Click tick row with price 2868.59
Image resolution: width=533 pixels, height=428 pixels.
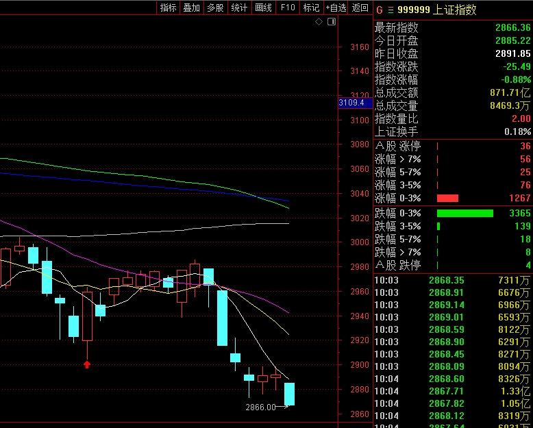tap(453, 329)
